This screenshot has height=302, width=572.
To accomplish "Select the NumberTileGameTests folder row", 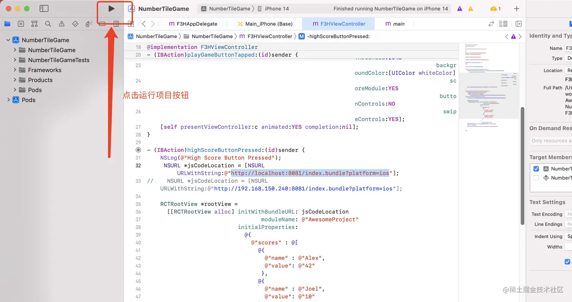I will 62,60.
